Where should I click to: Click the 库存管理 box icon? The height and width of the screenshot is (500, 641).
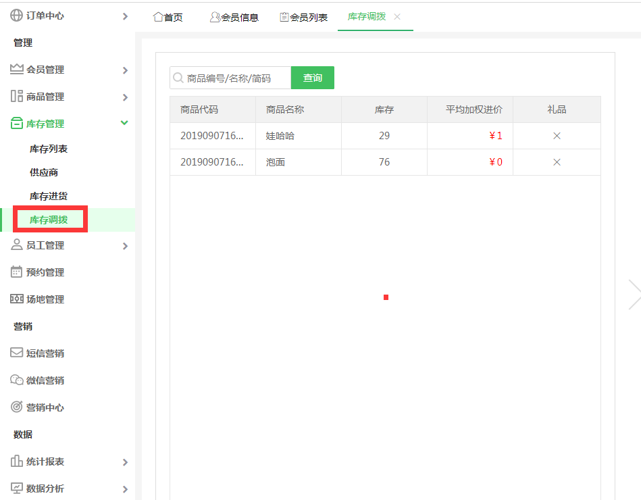(x=16, y=124)
